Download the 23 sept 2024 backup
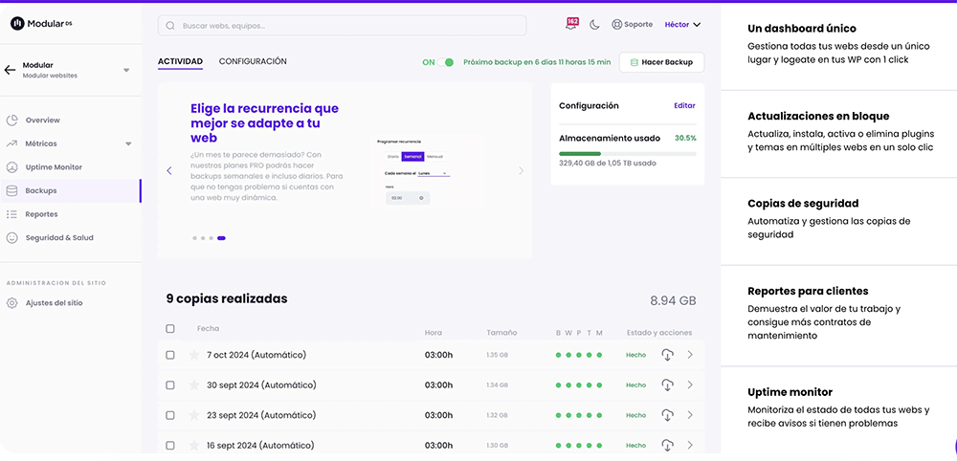Screen dimensions: 957x461 pyautogui.click(x=668, y=415)
